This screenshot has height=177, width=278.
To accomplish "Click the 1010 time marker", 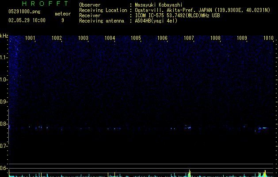I will coord(268,38).
